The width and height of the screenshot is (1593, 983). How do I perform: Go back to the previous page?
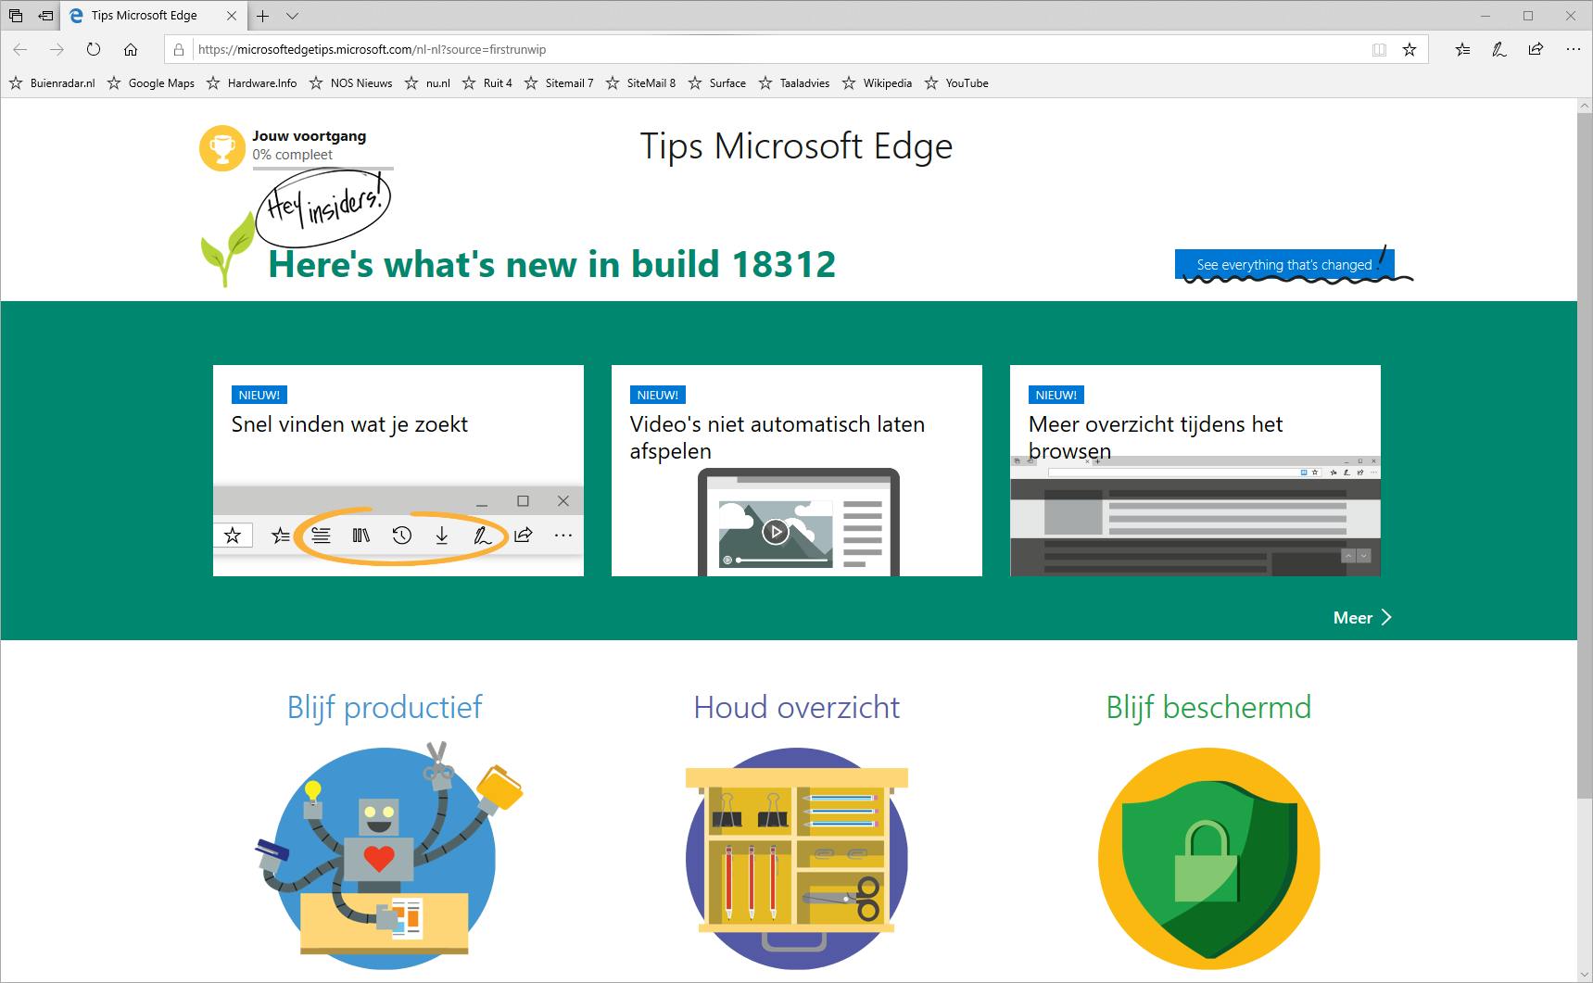click(20, 49)
